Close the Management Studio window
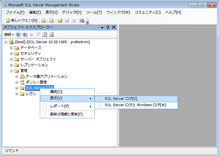Screen dimensions: 219x156 click(212, 5)
